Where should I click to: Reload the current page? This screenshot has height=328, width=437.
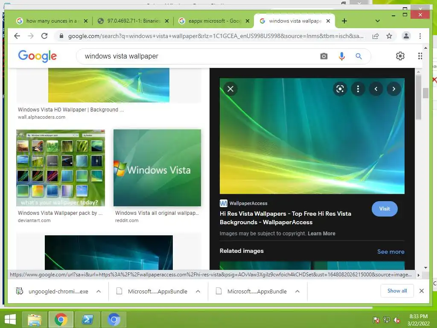click(44, 36)
